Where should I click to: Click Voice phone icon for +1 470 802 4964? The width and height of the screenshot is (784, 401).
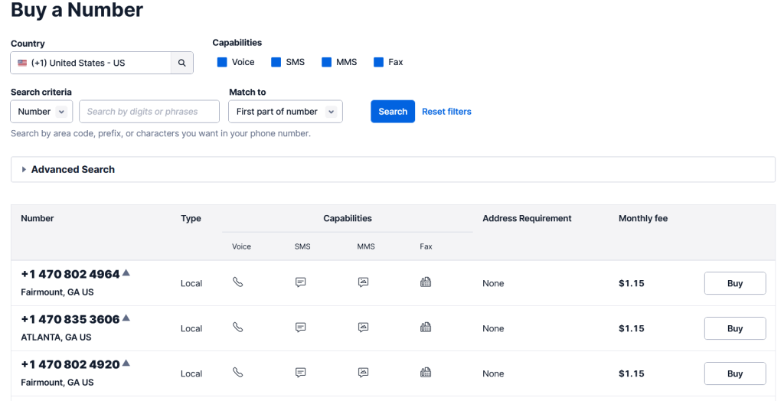(238, 282)
